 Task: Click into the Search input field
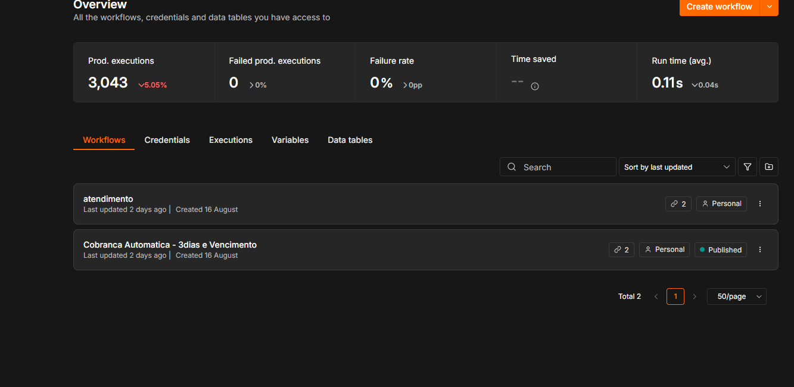558,167
